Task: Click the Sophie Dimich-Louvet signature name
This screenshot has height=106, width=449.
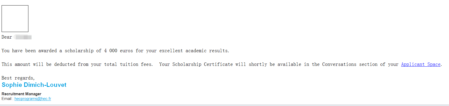Action: [x=34, y=85]
